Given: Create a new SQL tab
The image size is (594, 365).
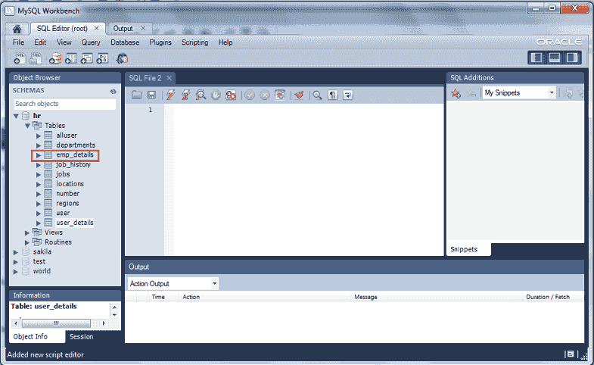Looking at the screenshot, I should click(x=19, y=58).
